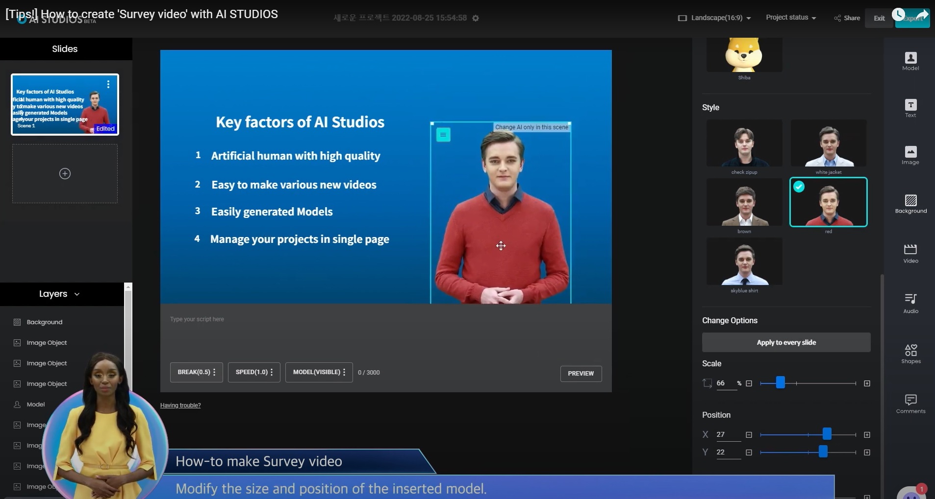Open the Audio panel icon

pos(910,303)
